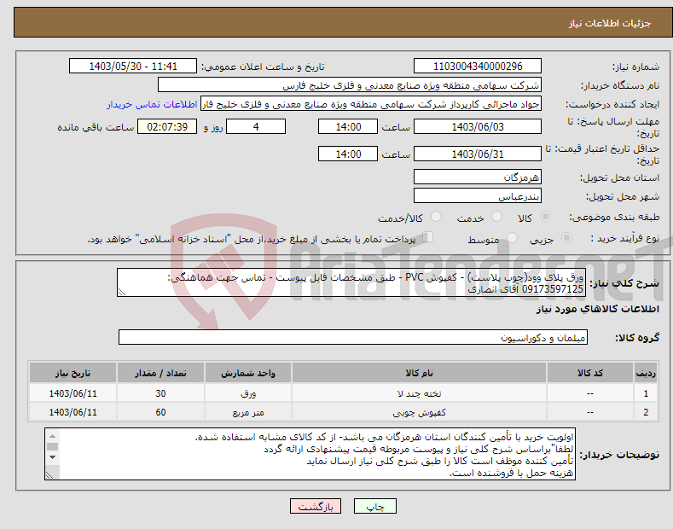Click page header جزئیات اطلاعات نیاز

point(610,23)
